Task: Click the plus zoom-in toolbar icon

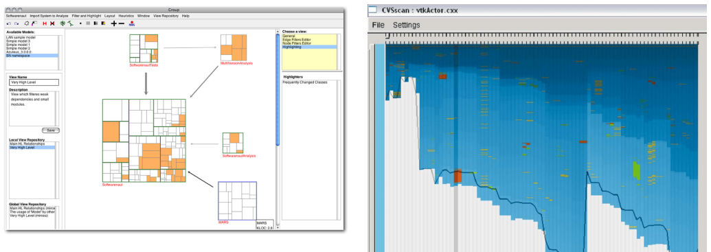Action: [114, 23]
